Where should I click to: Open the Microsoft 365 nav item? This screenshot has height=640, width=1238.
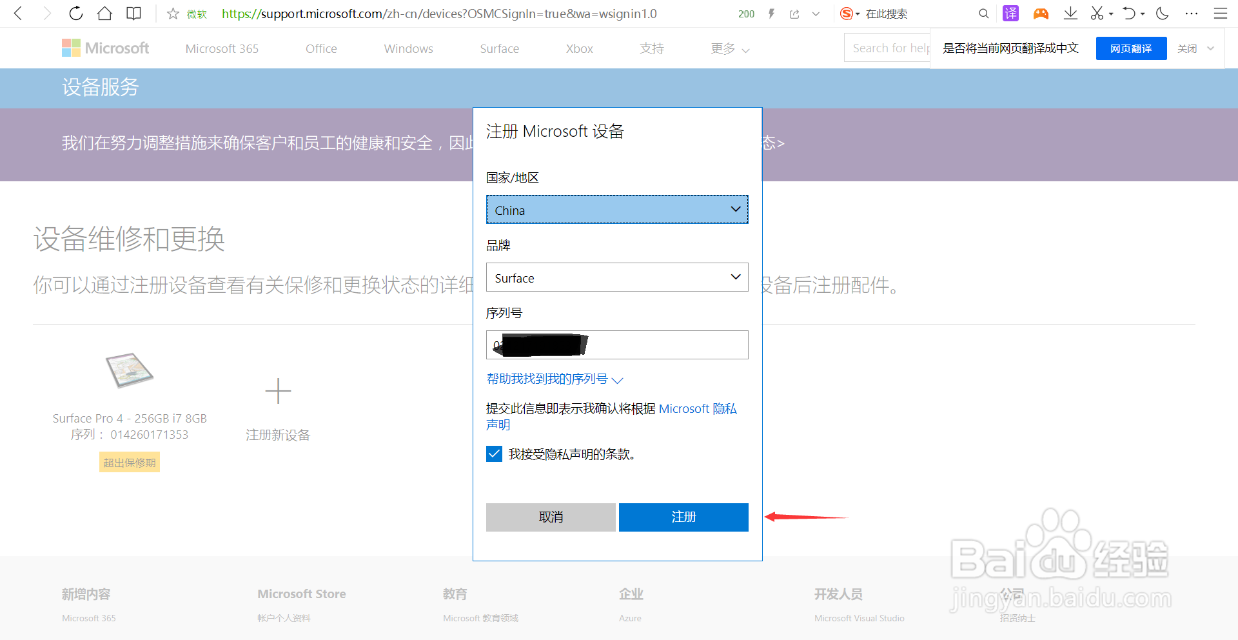[222, 48]
